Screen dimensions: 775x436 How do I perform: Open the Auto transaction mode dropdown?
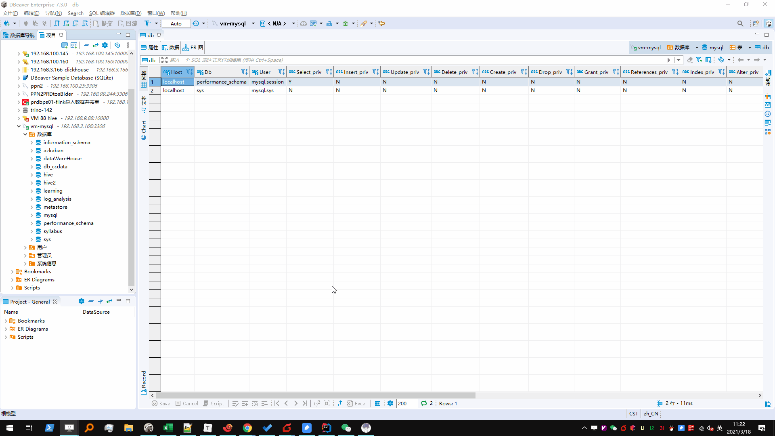coord(176,23)
